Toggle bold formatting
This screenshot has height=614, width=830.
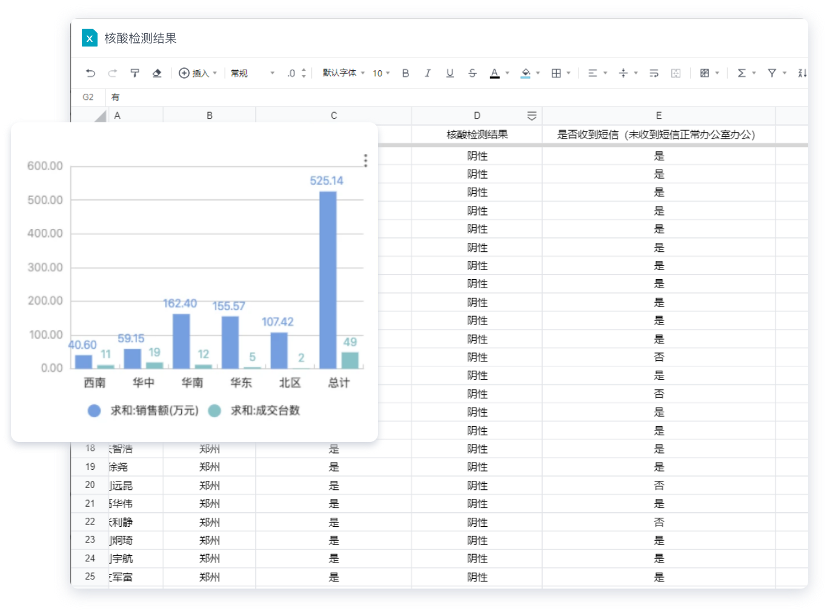coord(405,73)
